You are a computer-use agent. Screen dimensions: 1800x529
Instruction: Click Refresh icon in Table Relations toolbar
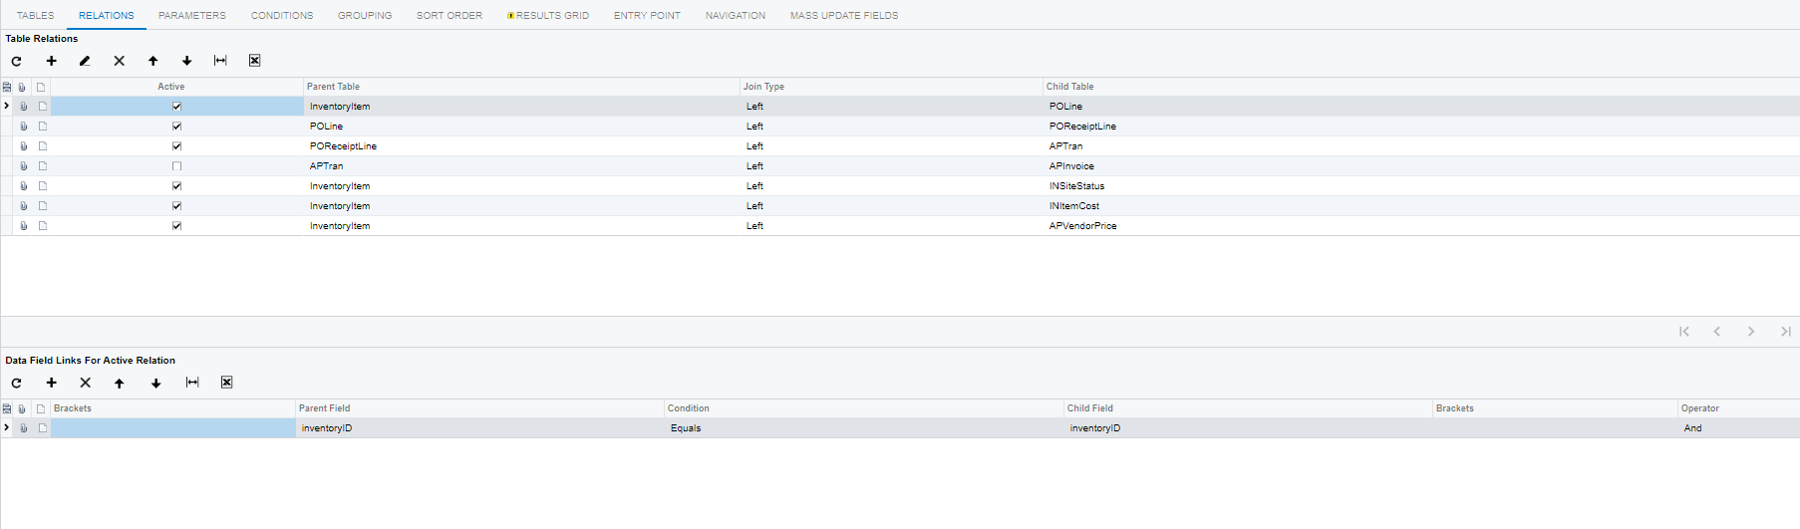(16, 61)
